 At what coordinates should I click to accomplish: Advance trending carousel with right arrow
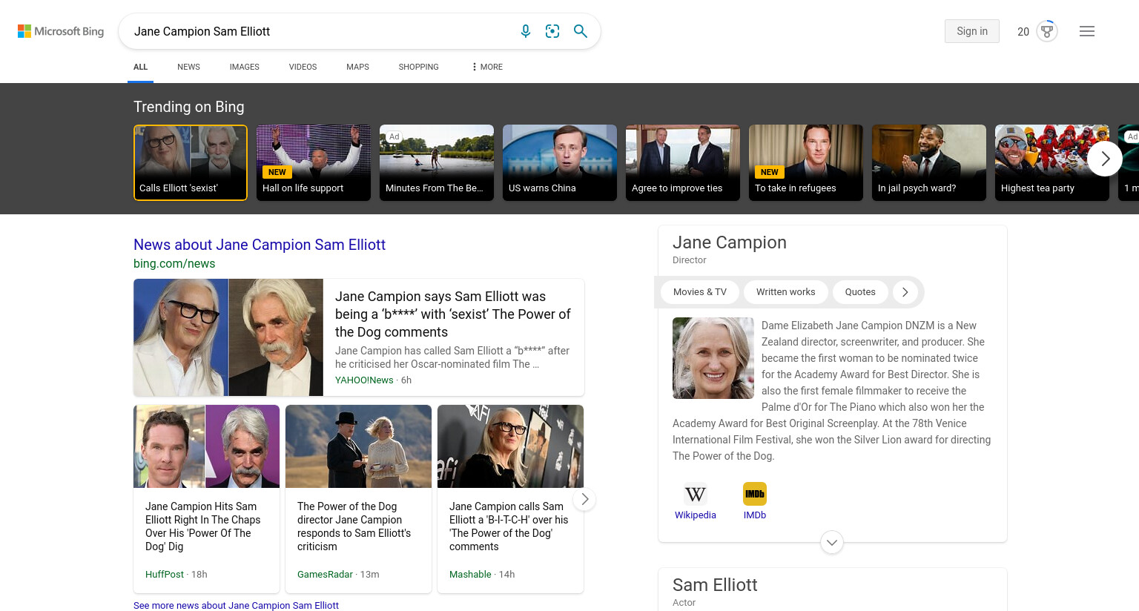[x=1105, y=159]
